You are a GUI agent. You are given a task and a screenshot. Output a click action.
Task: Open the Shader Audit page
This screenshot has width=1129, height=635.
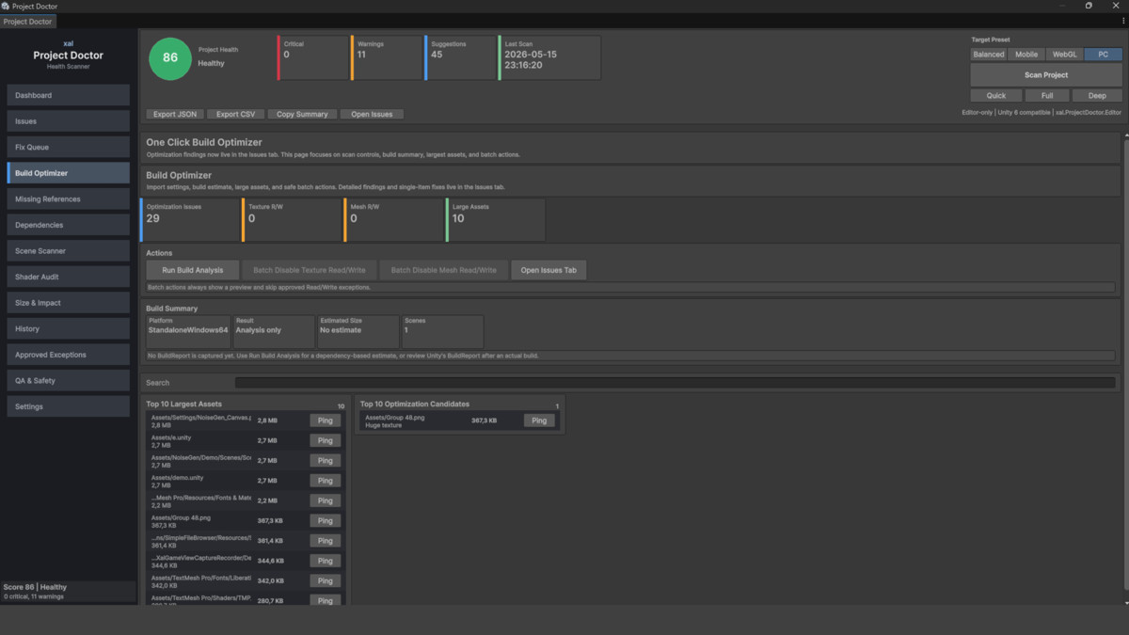pos(68,277)
